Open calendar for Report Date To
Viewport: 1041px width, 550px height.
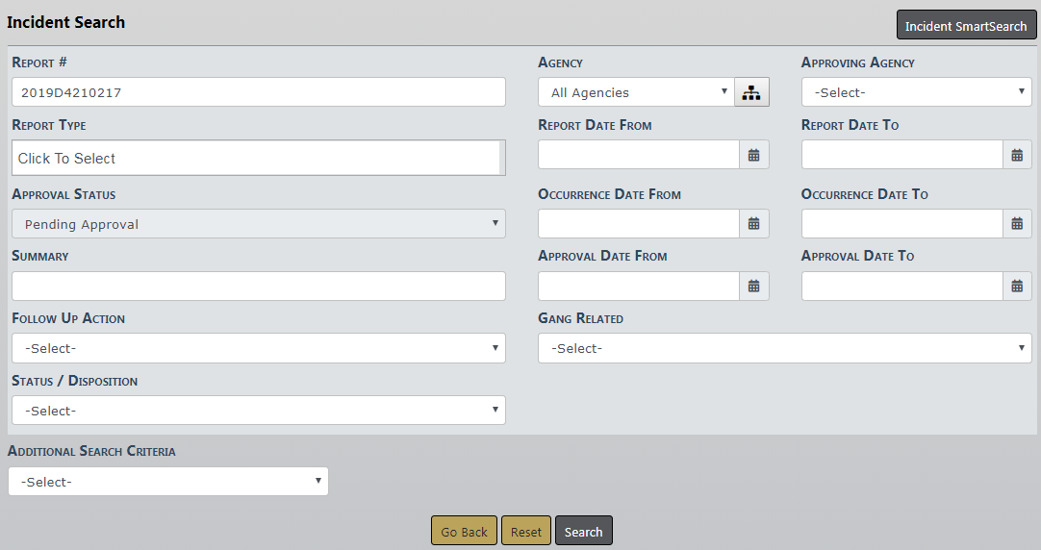1017,155
